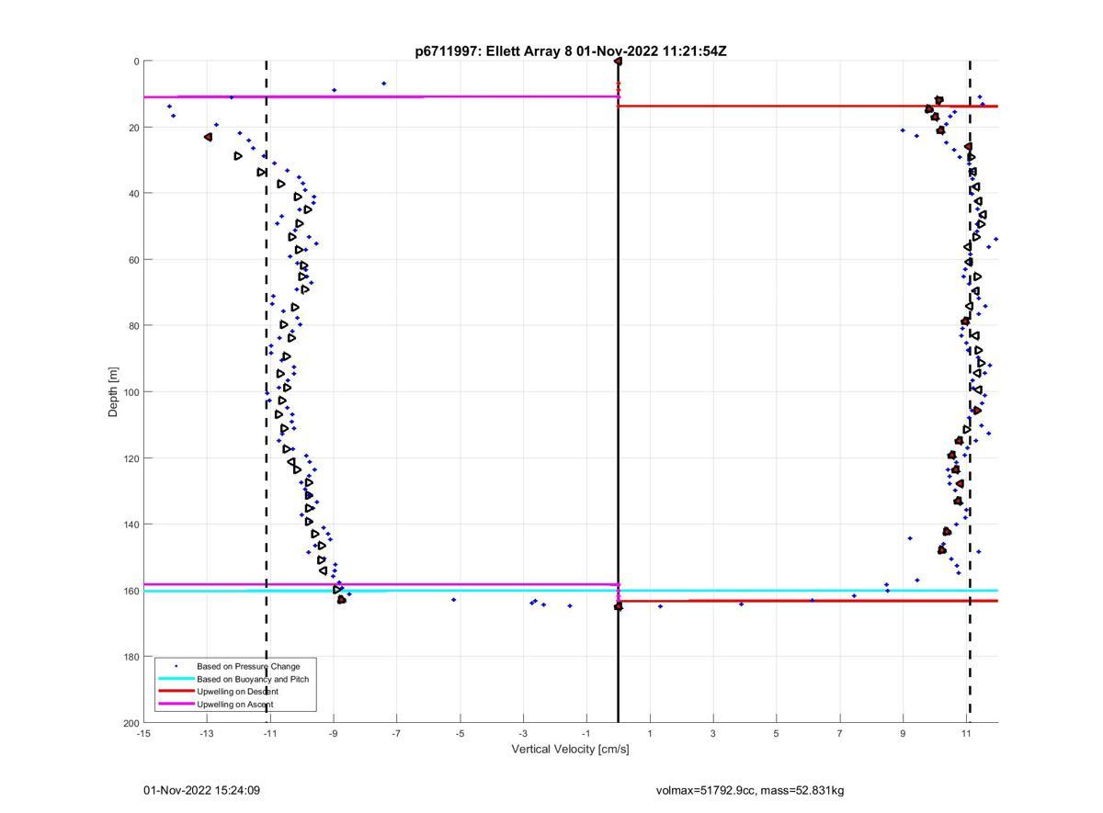Image resolution: width=1103 pixels, height=813 pixels.
Task: Click the red triangle marker at zero velocity near 165 m
Action: tap(618, 606)
